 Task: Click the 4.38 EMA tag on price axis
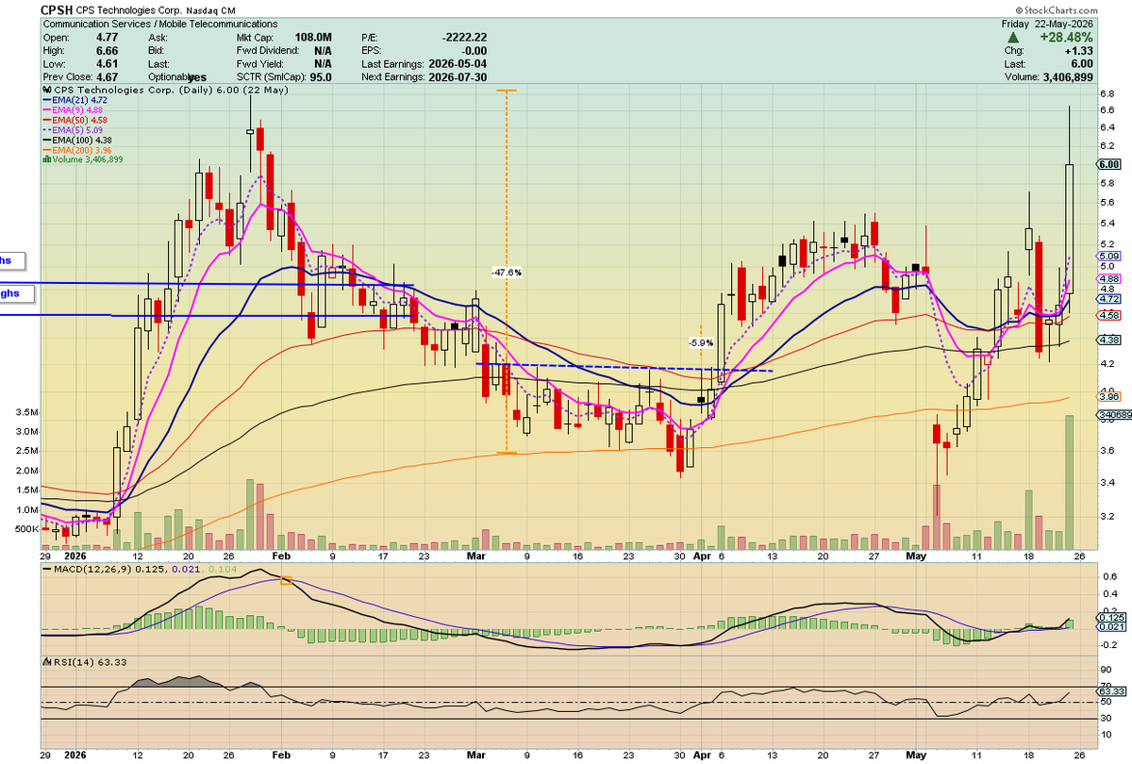point(1108,340)
